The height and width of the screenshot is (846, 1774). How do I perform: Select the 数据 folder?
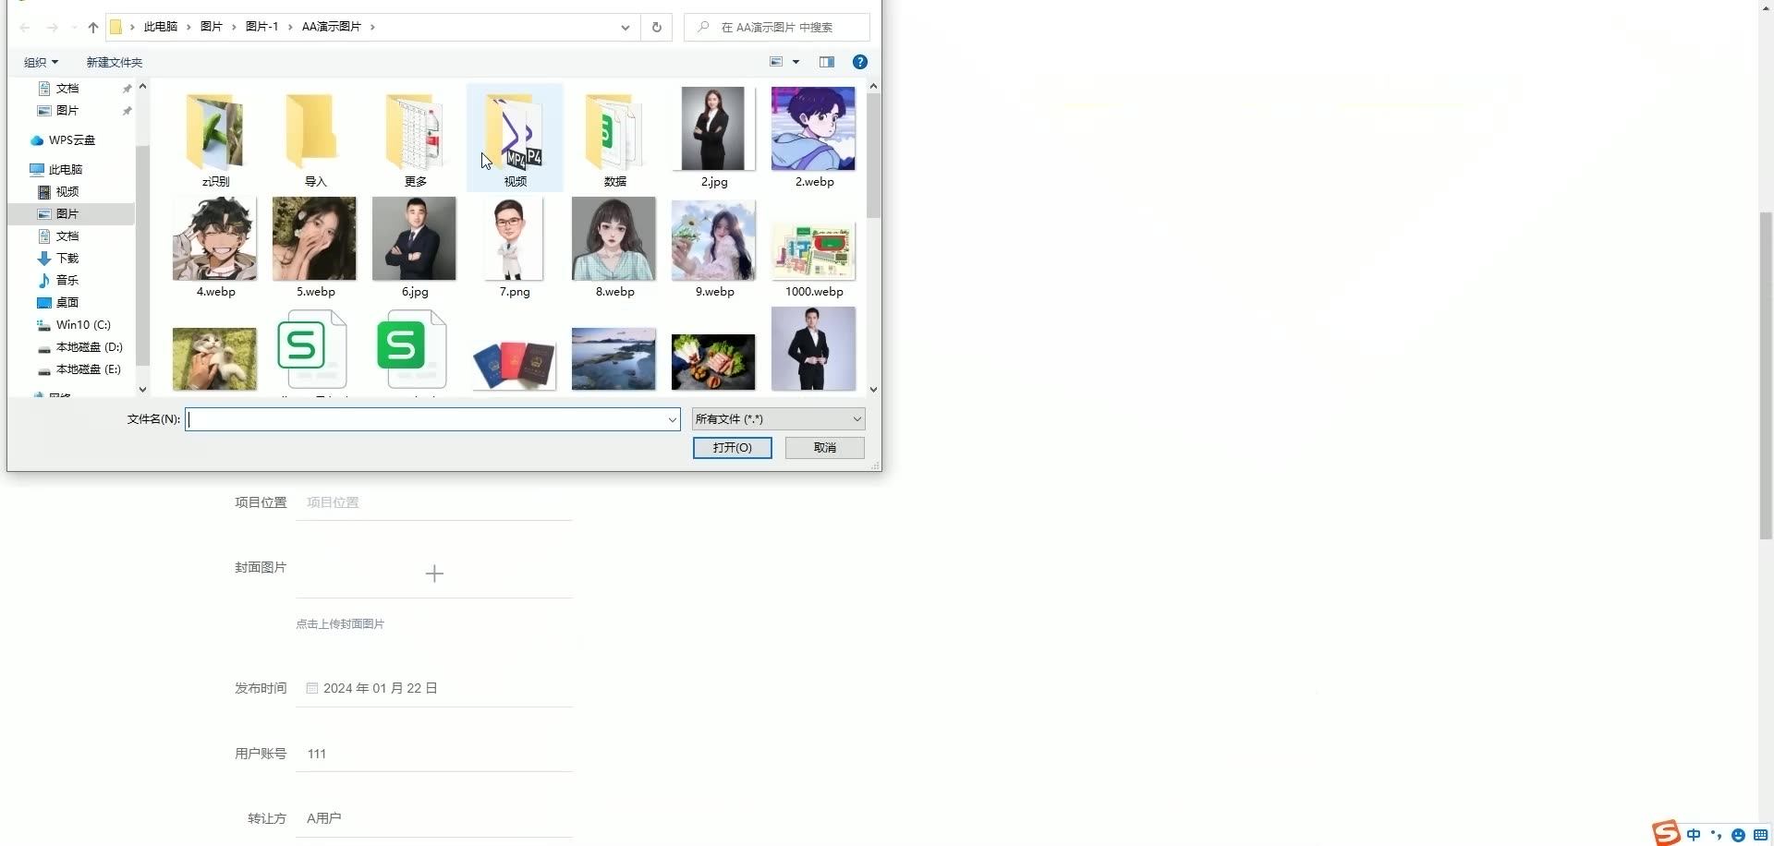point(614,139)
